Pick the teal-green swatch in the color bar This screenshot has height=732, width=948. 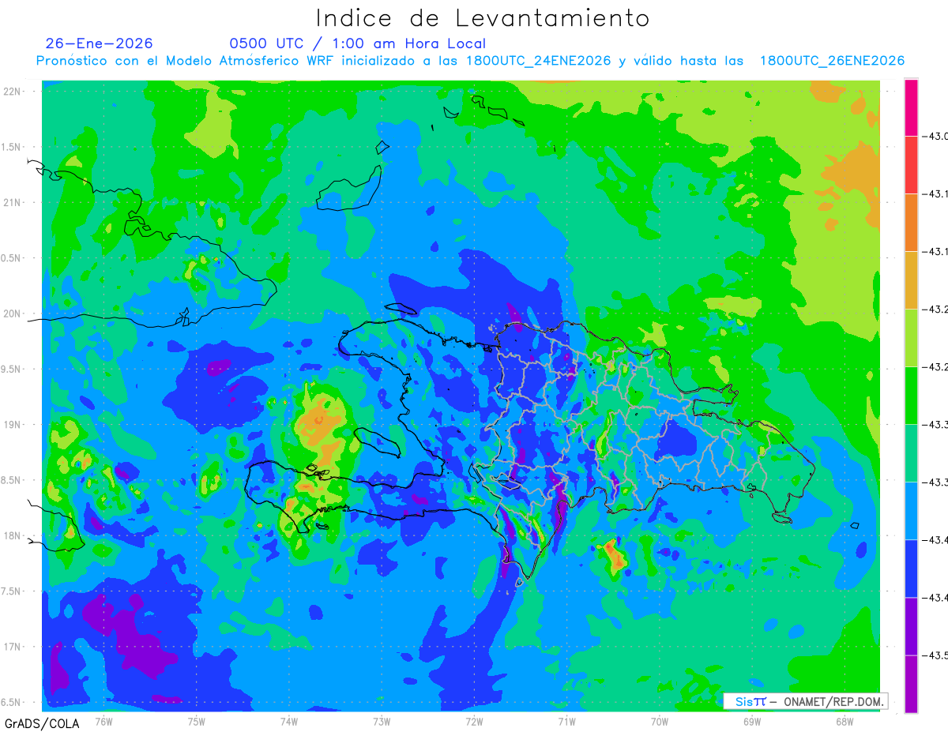click(x=911, y=453)
